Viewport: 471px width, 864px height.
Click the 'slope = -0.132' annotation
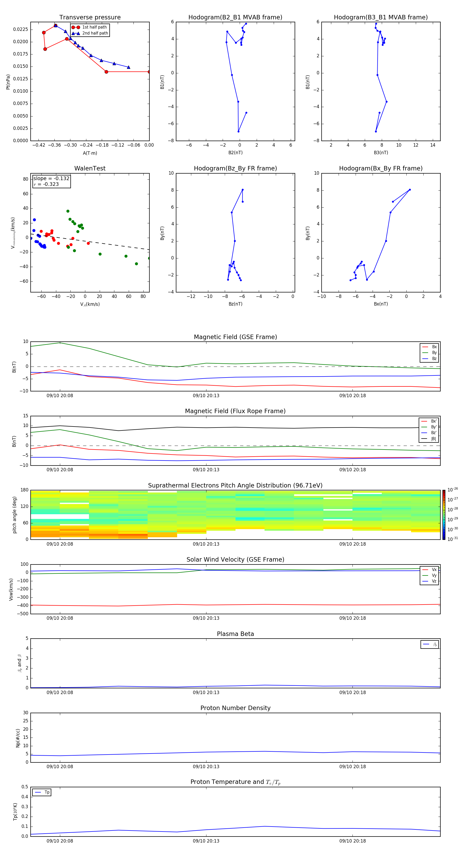pyautogui.click(x=51, y=179)
